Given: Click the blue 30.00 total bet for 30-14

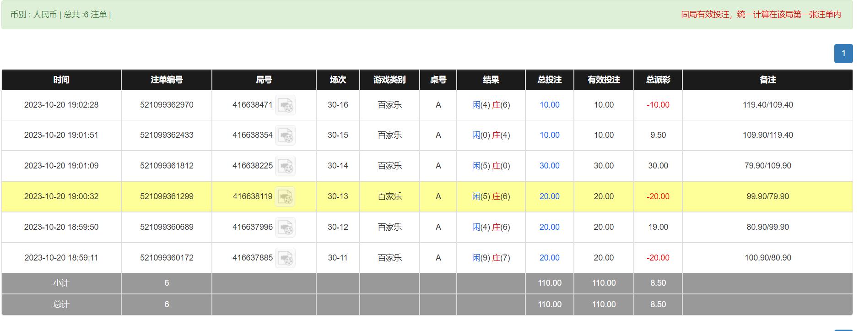Looking at the screenshot, I should [x=550, y=166].
